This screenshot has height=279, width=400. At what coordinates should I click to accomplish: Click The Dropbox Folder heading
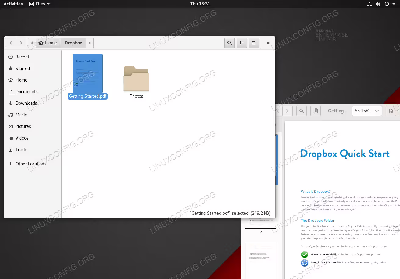317,221
